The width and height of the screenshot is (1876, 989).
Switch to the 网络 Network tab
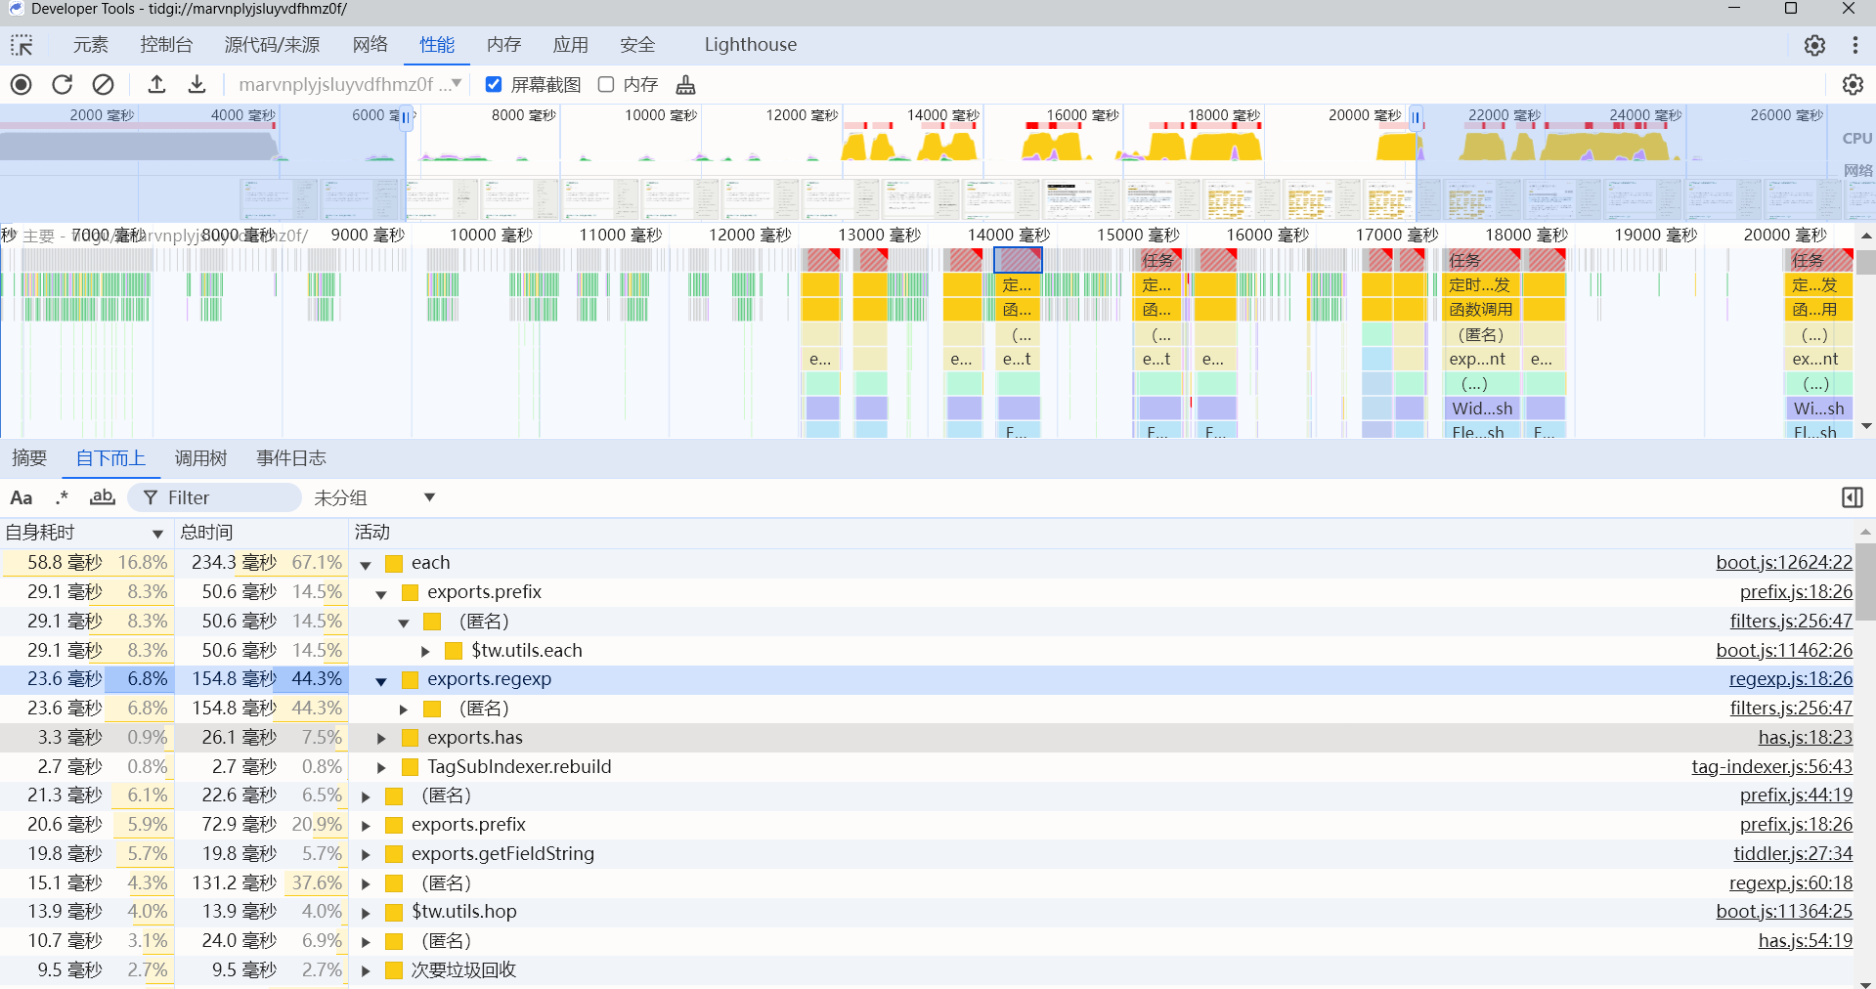371,45
